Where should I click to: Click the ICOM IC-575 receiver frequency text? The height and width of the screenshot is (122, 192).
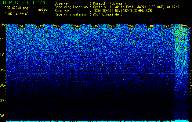click(x=122, y=11)
